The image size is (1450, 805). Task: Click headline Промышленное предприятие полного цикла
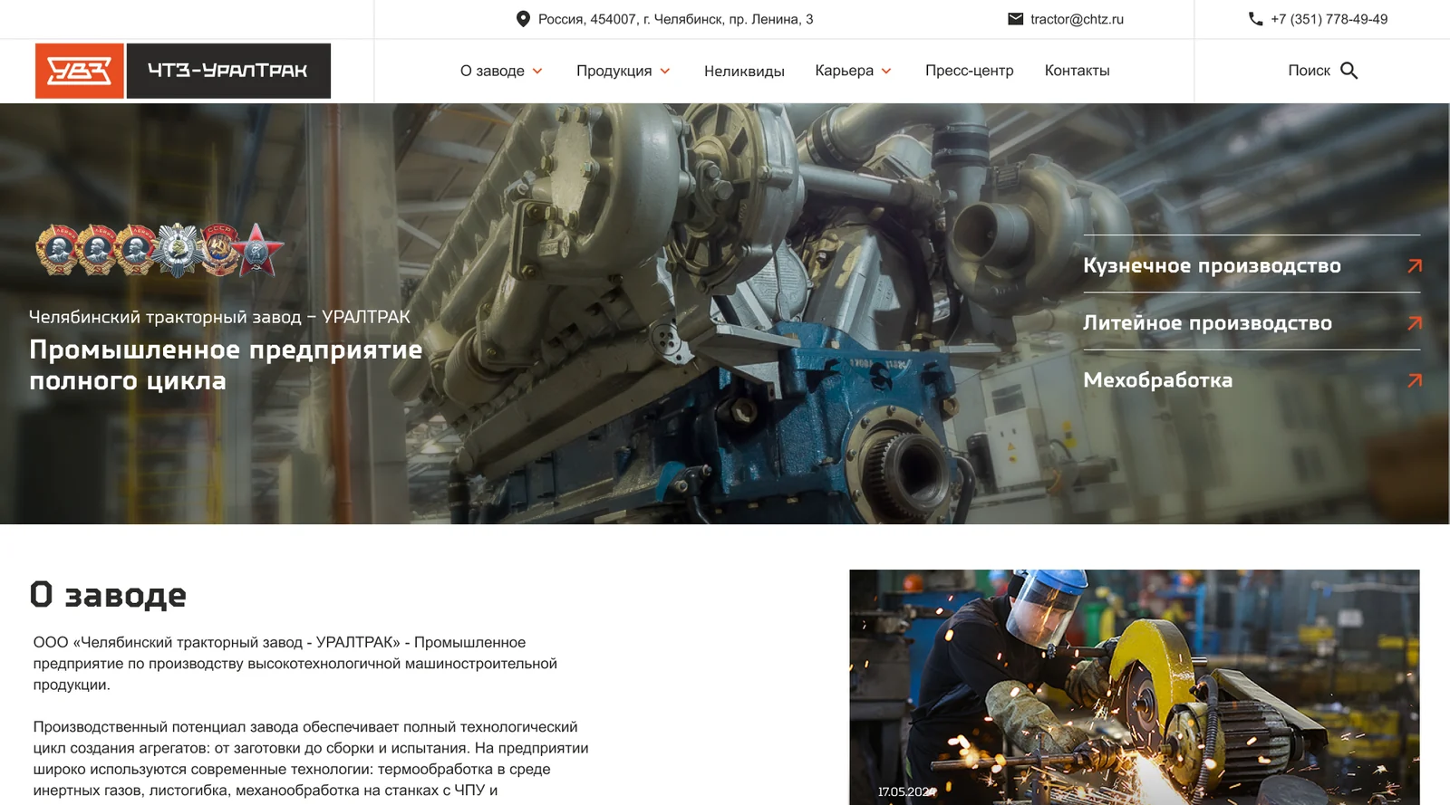click(226, 365)
